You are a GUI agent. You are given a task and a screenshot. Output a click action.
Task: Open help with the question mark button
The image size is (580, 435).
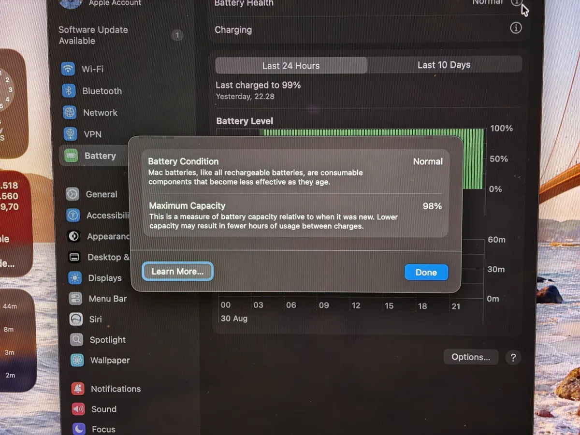click(513, 358)
